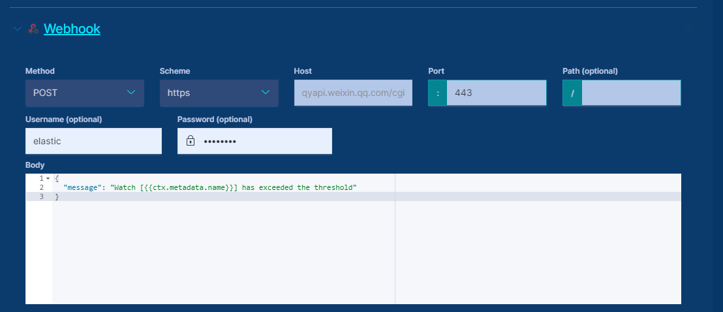Open the Method POST dropdown
The width and height of the screenshot is (723, 312).
point(85,93)
